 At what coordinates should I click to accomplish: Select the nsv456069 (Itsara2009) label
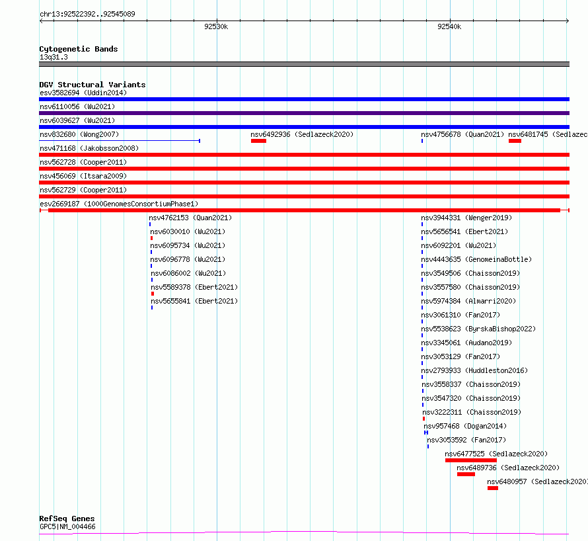click(x=83, y=176)
